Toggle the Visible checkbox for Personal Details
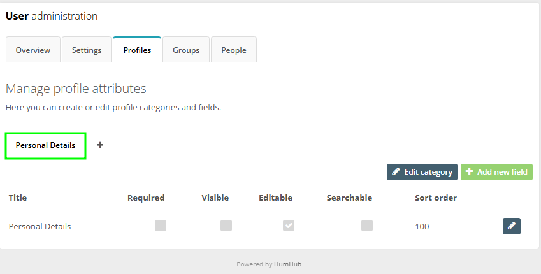541x274 pixels. (226, 226)
